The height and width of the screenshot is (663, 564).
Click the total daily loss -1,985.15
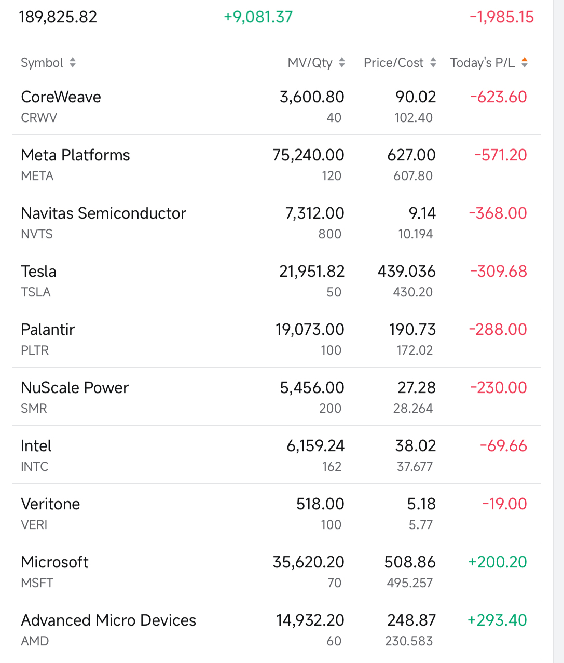point(501,17)
